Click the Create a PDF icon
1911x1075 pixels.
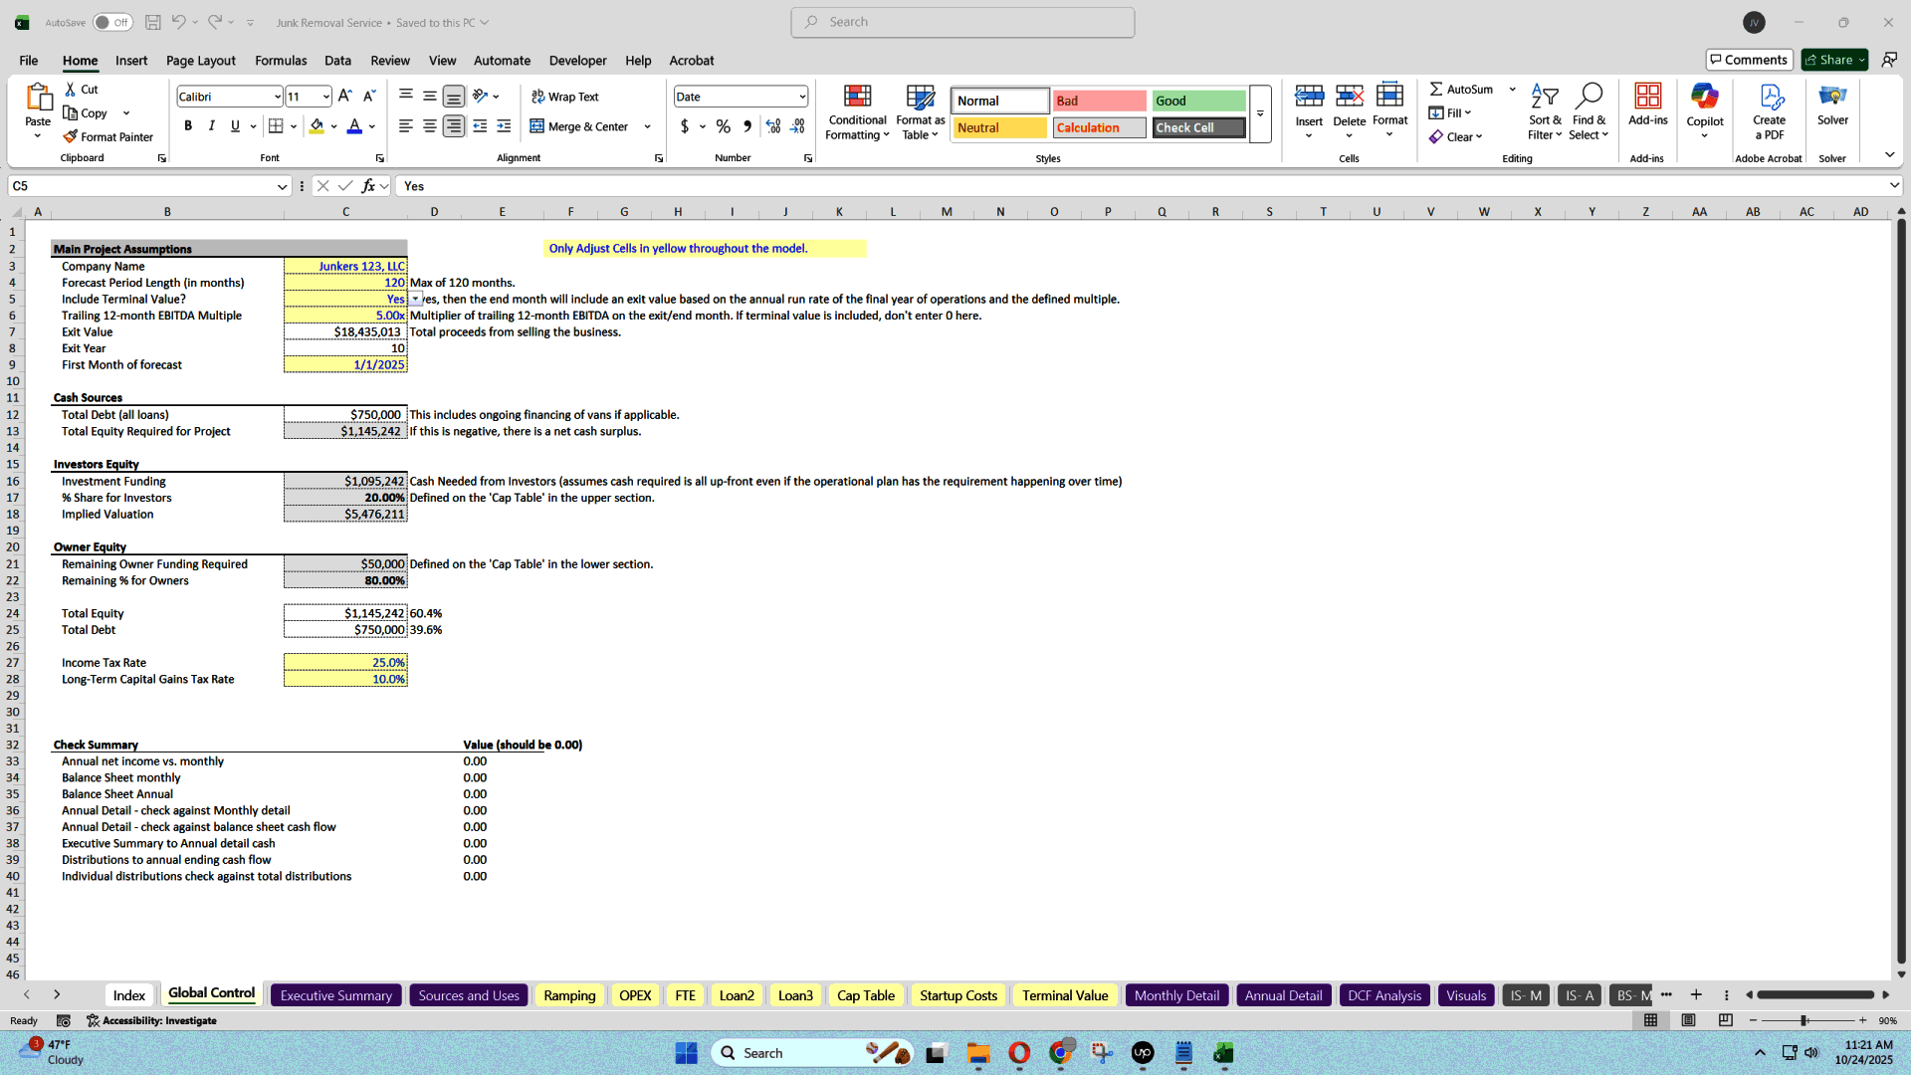[x=1770, y=107]
